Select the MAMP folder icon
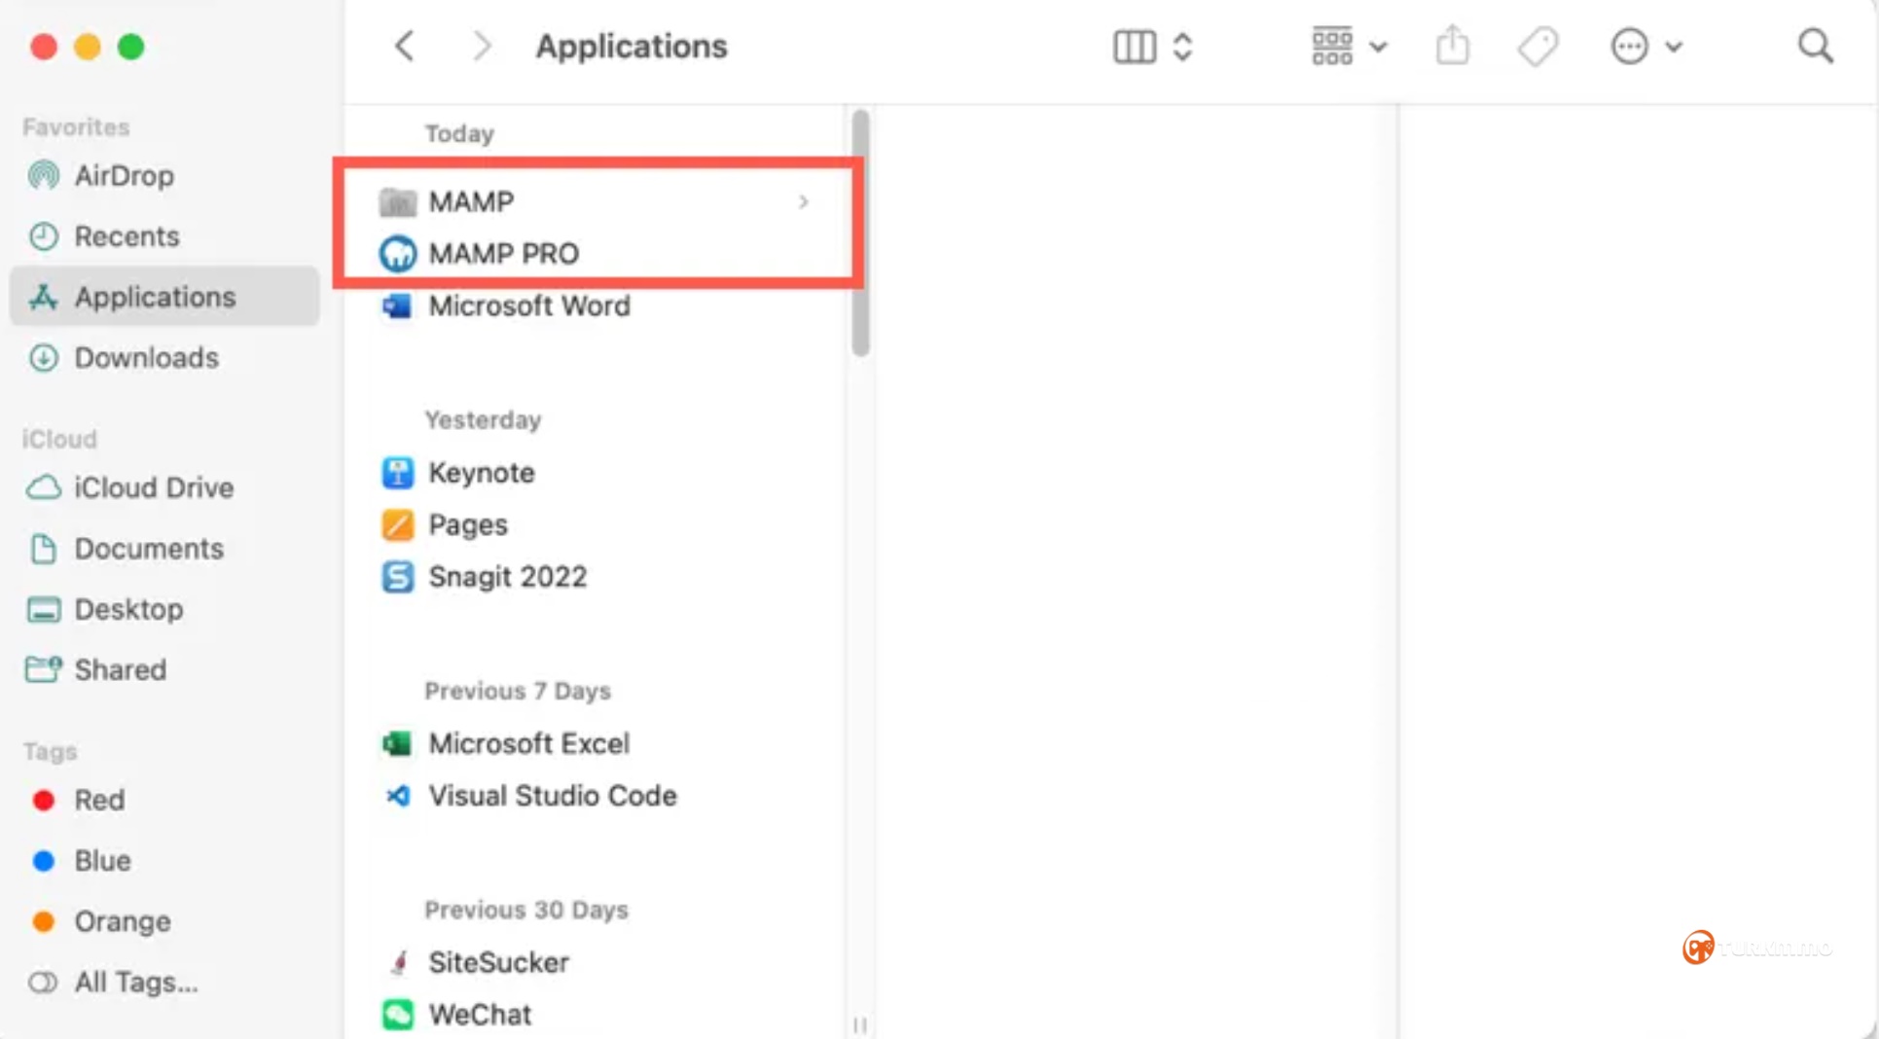 pyautogui.click(x=397, y=201)
